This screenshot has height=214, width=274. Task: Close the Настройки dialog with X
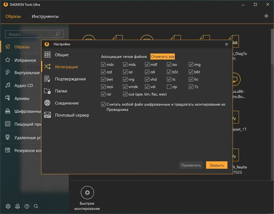click(x=227, y=44)
